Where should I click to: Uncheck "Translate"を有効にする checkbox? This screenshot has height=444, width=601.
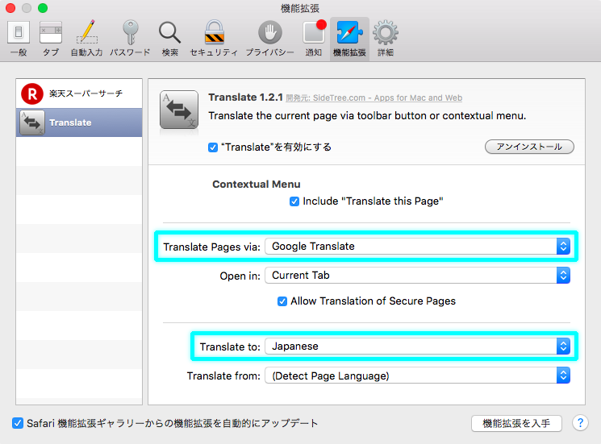pos(213,147)
